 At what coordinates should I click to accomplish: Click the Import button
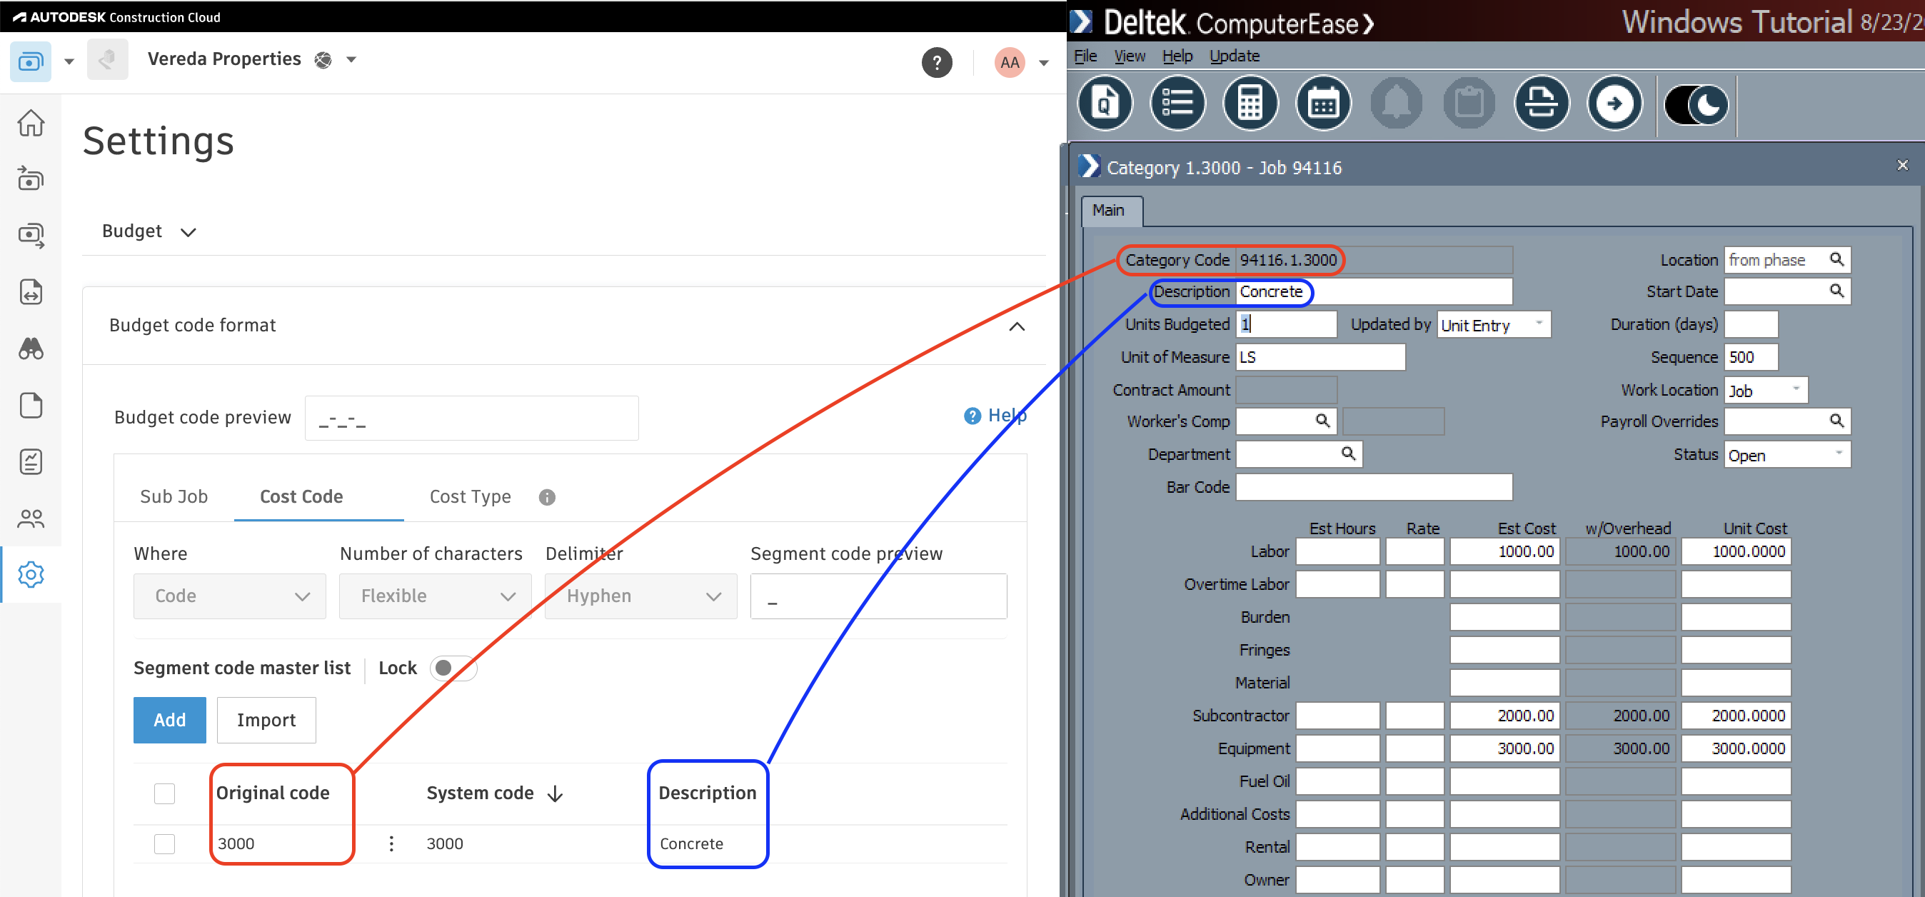tap(266, 720)
